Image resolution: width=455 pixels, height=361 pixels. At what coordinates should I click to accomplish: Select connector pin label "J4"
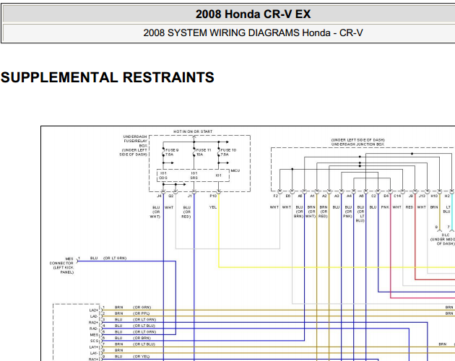pos(159,196)
